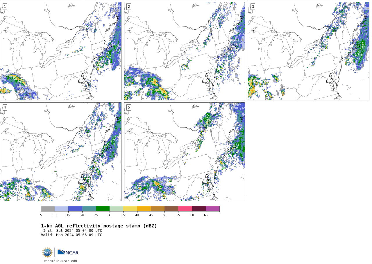The height and width of the screenshot is (264, 372).
Task: Click the panel number label '2'
Action: [x=129, y=7]
